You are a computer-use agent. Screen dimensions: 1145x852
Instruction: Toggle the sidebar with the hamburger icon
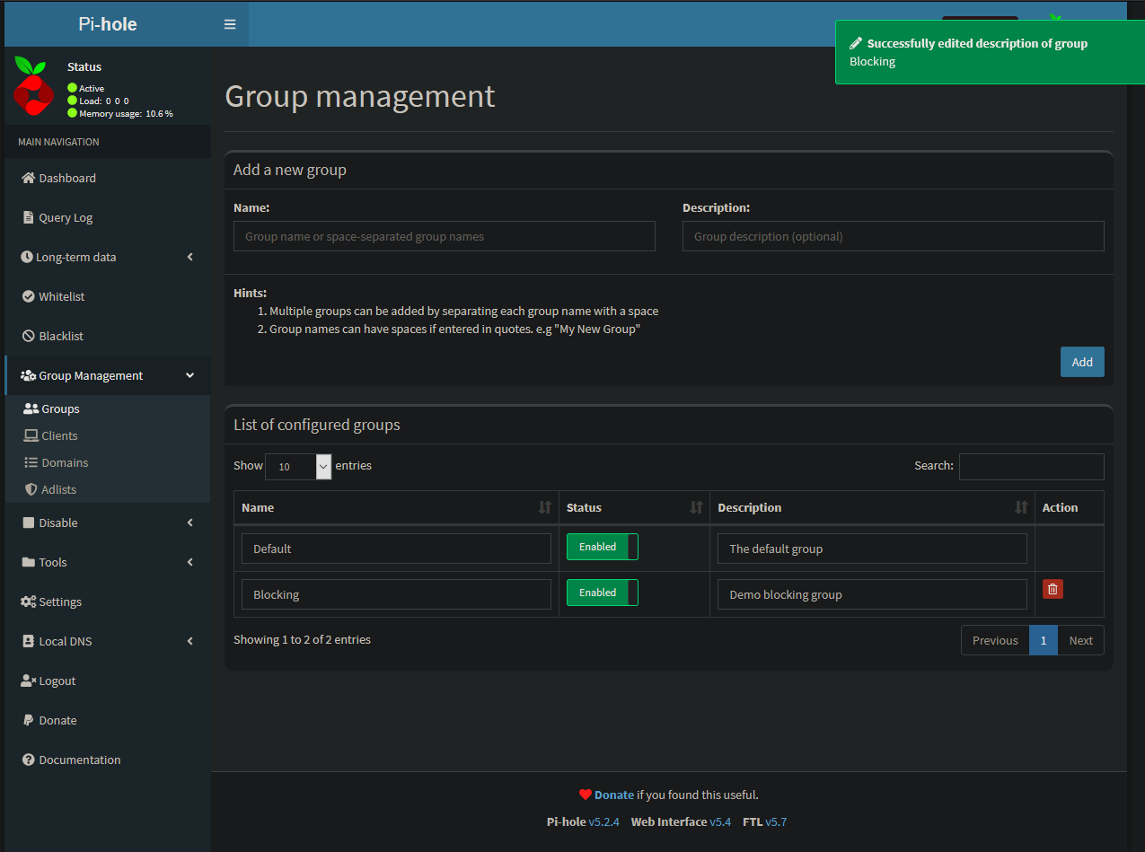[230, 24]
